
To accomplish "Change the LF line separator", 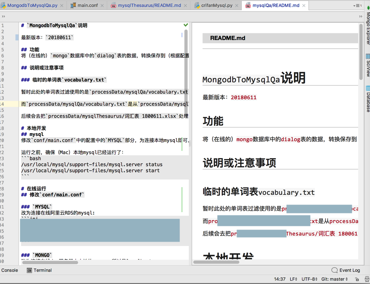I will (293, 279).
